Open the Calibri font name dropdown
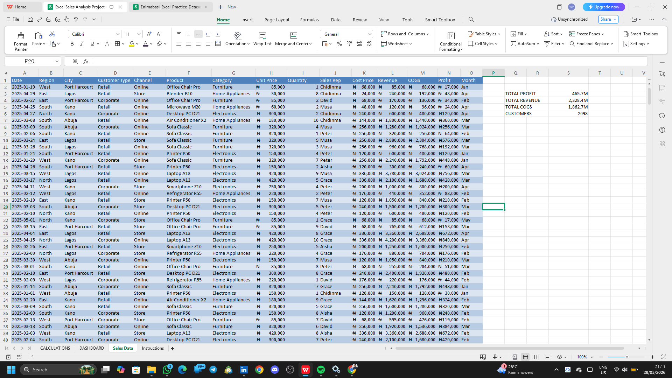The image size is (672, 378). 118,34
